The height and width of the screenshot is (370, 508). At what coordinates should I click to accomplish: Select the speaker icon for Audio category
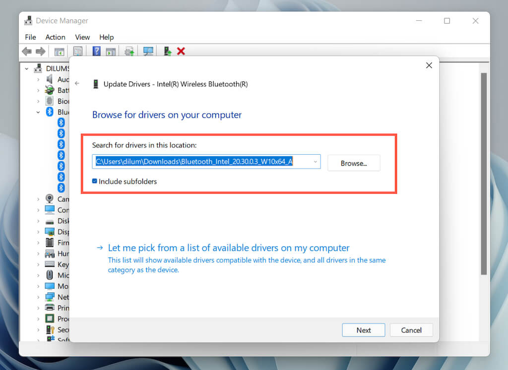[x=50, y=79]
